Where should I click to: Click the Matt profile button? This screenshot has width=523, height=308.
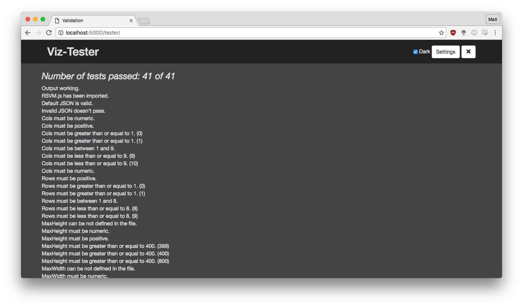pyautogui.click(x=493, y=19)
